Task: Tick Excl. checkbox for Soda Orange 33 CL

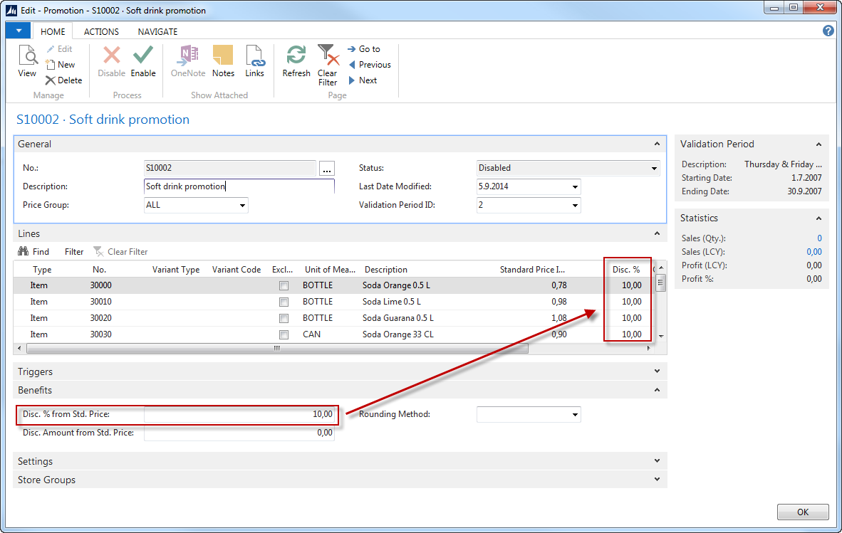Action: click(284, 334)
